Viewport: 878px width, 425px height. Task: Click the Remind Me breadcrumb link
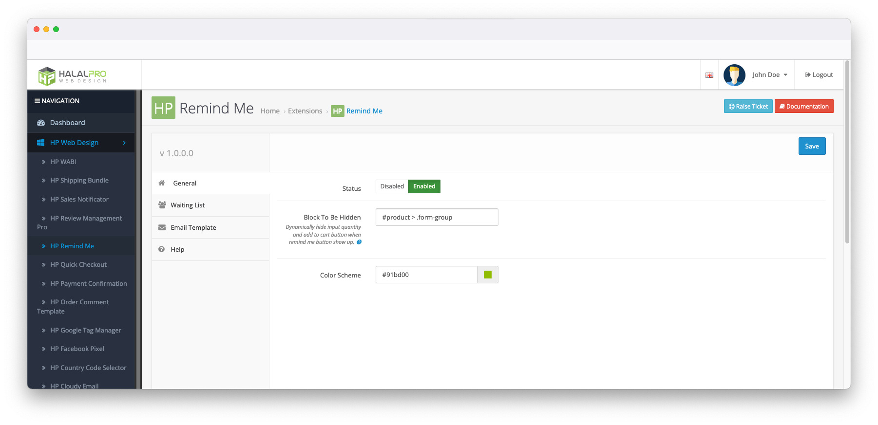click(364, 111)
